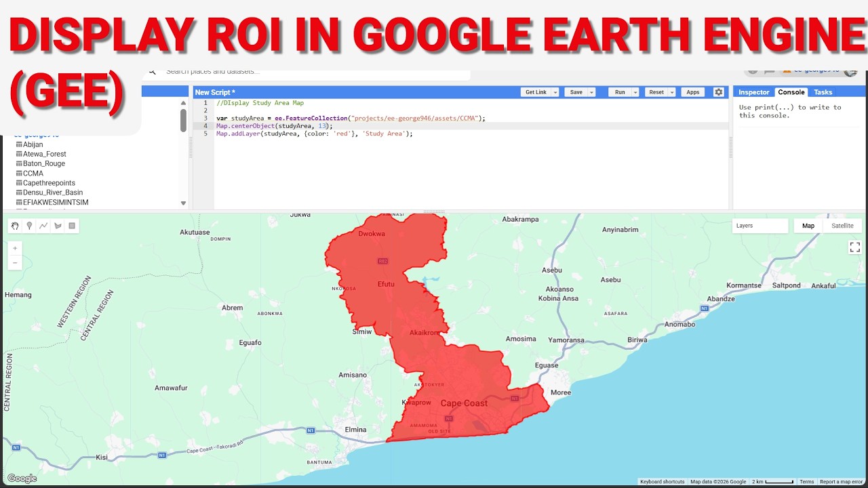Screen dimensions: 868x488
Task: Click the map scale bar
Action: tap(772, 482)
